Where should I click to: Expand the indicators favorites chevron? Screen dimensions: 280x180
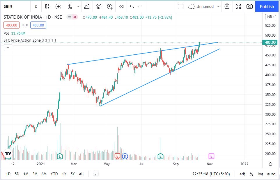coord(78,7)
